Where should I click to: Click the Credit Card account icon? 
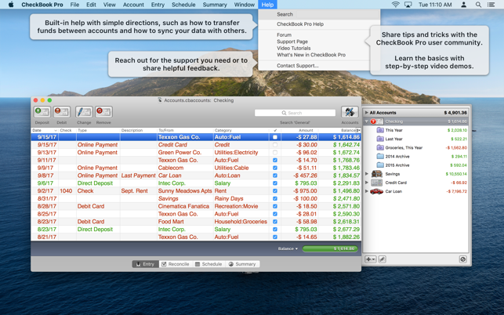377,183
